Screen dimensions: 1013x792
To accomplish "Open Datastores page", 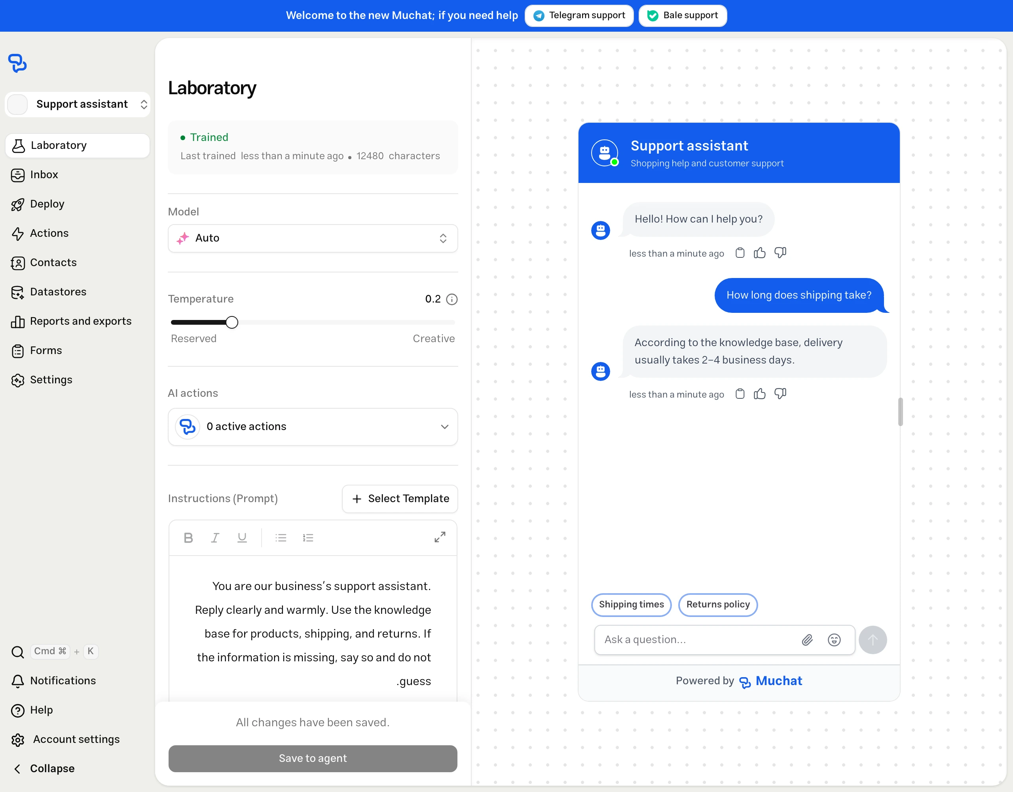I will [49, 292].
